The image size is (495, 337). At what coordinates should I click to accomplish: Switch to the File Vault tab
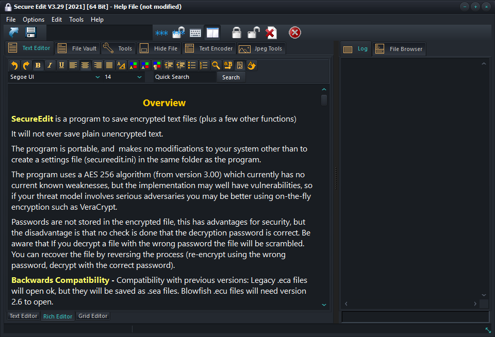click(77, 48)
